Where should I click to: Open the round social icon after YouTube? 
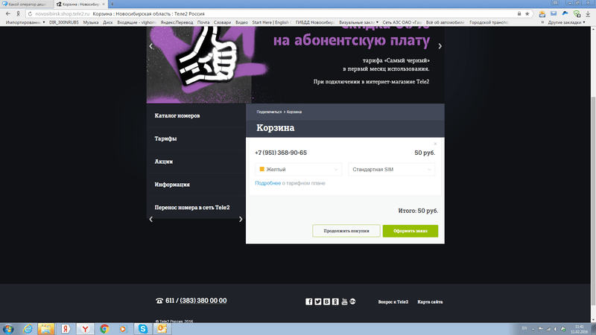click(x=352, y=301)
